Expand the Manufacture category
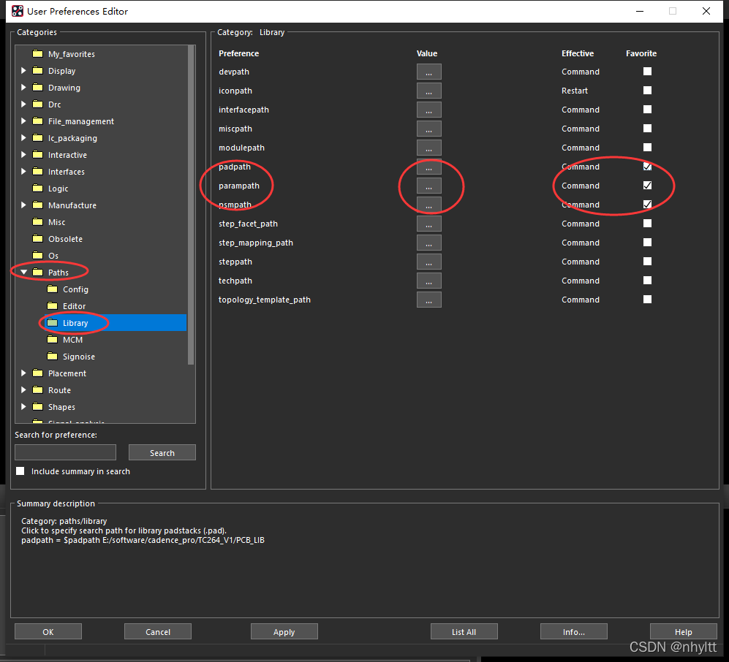The height and width of the screenshot is (662, 729). 23,205
